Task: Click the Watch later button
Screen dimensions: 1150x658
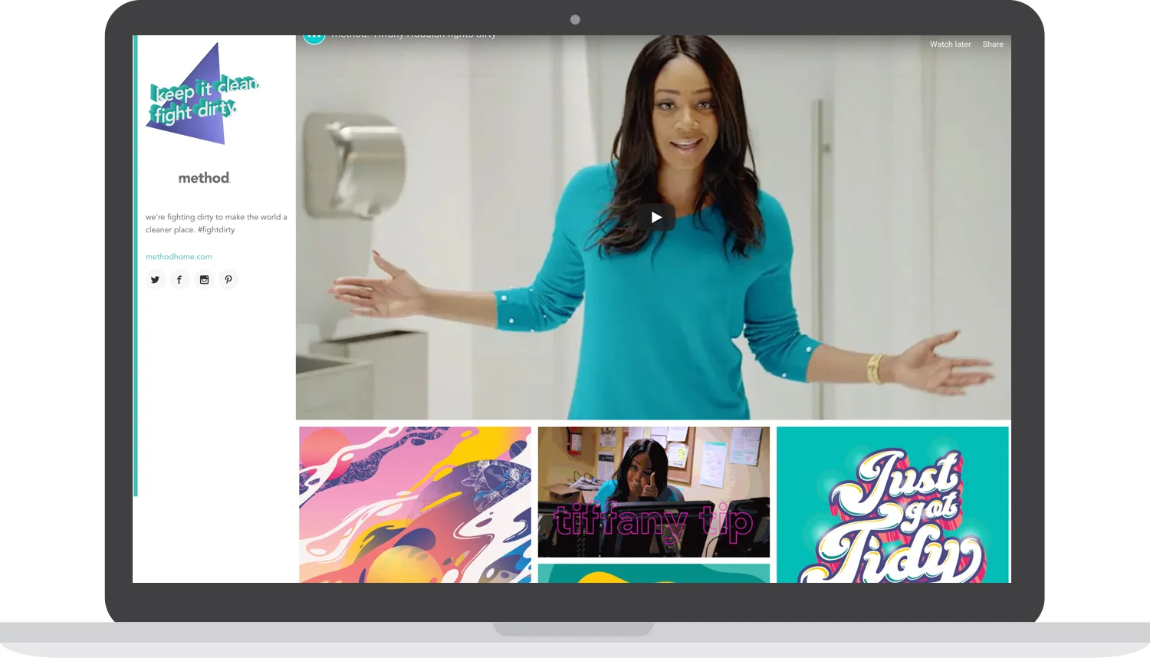Action: coord(951,44)
